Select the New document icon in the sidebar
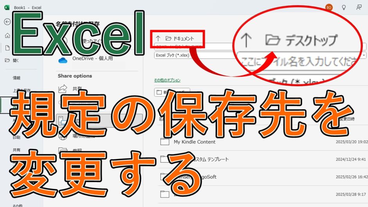The height and width of the screenshot is (207, 368). (x=7, y=48)
